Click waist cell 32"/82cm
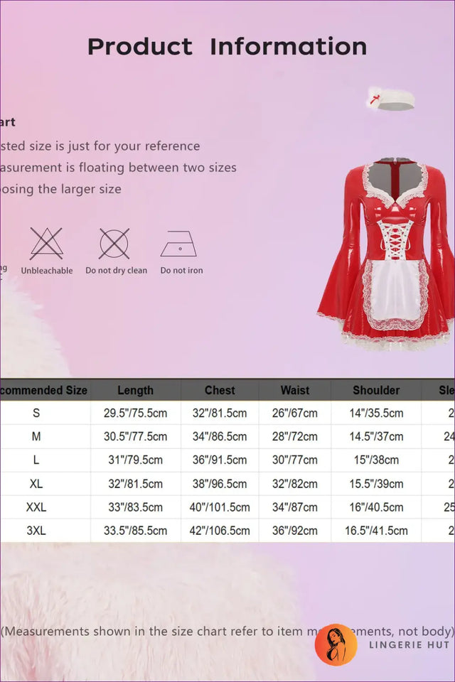Image resolution: width=455 pixels, height=682 pixels. coord(295,484)
